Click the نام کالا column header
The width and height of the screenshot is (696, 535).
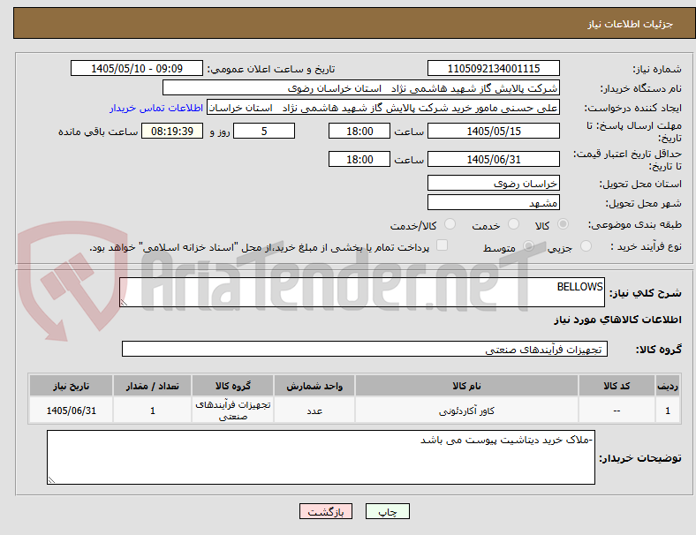click(x=466, y=386)
